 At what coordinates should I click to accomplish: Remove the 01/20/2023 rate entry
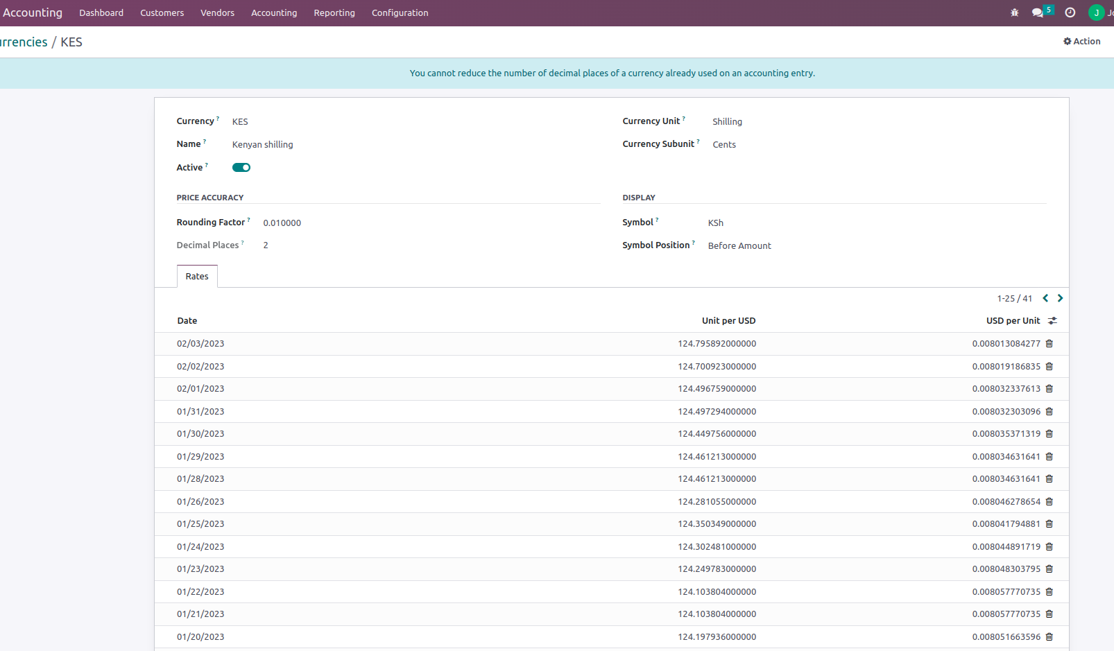click(1049, 637)
